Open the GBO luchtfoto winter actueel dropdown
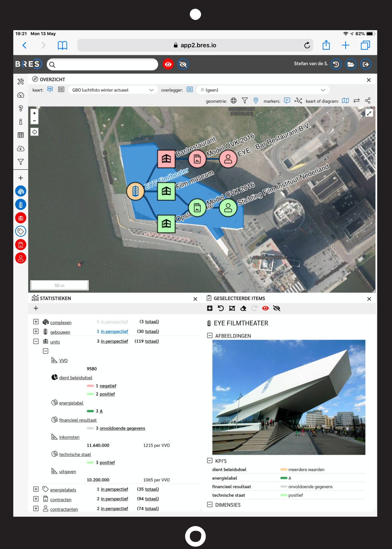Viewport: 392px width, 549px height. tap(113, 90)
